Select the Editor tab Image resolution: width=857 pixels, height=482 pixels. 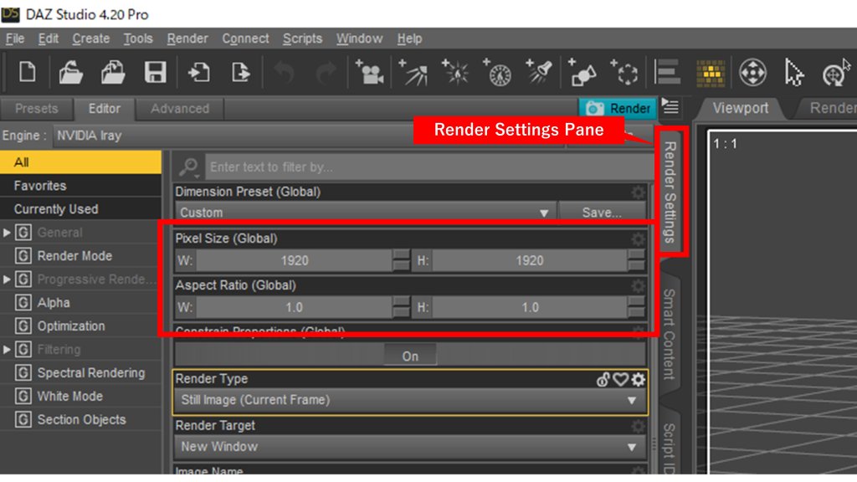pos(105,109)
